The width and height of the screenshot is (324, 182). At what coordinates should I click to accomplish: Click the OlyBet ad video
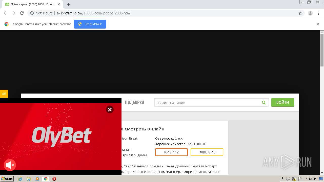tap(61, 136)
